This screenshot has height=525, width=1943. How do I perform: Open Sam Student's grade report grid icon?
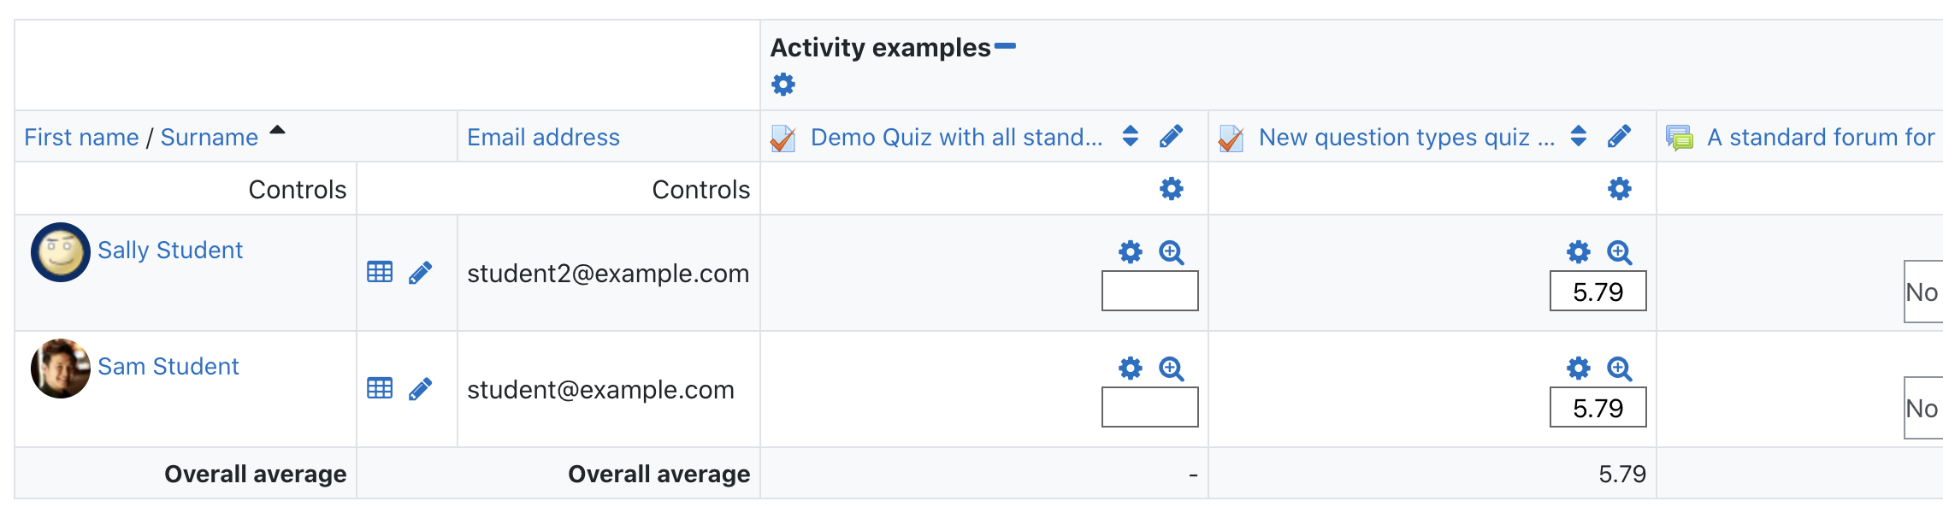[380, 388]
